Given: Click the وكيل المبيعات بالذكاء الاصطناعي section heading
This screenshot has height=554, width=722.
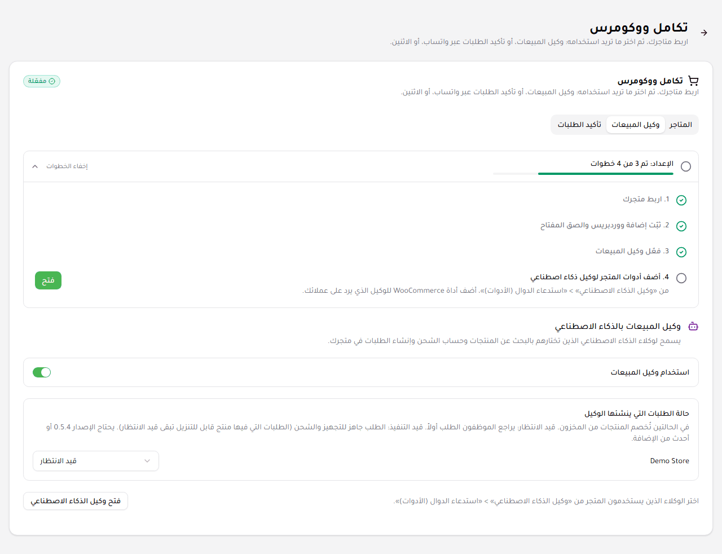Looking at the screenshot, I should [618, 326].
